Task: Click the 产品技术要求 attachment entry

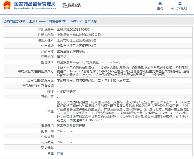Action: click(66, 91)
